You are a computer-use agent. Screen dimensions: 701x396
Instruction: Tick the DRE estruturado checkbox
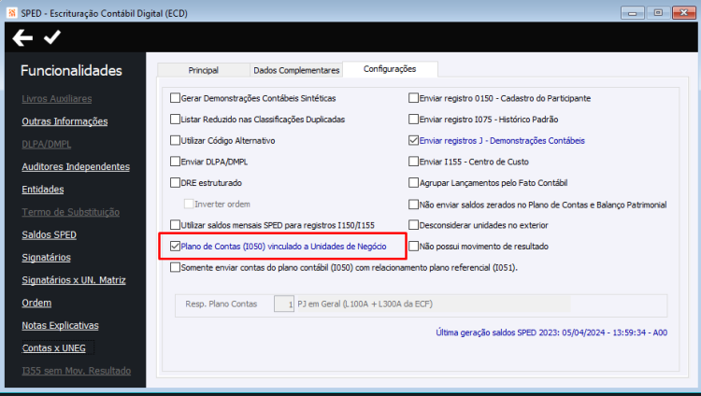[x=176, y=182]
